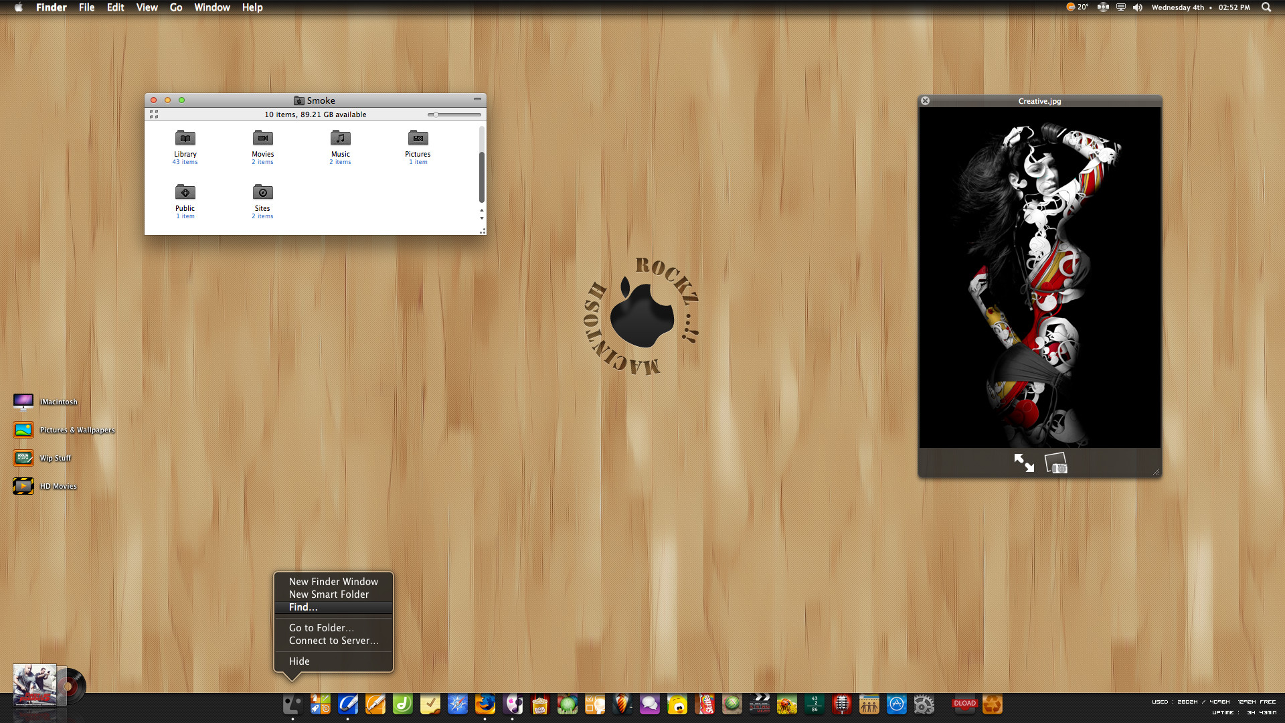The image size is (1285, 723).
Task: Open the Library folder in Smoke window
Action: [x=185, y=147]
